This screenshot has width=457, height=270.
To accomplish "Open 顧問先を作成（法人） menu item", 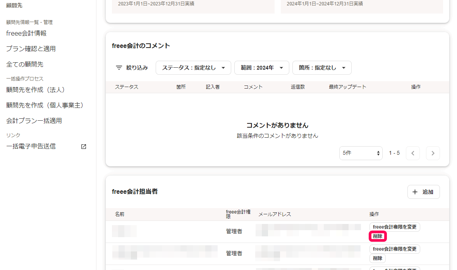I will (x=35, y=90).
